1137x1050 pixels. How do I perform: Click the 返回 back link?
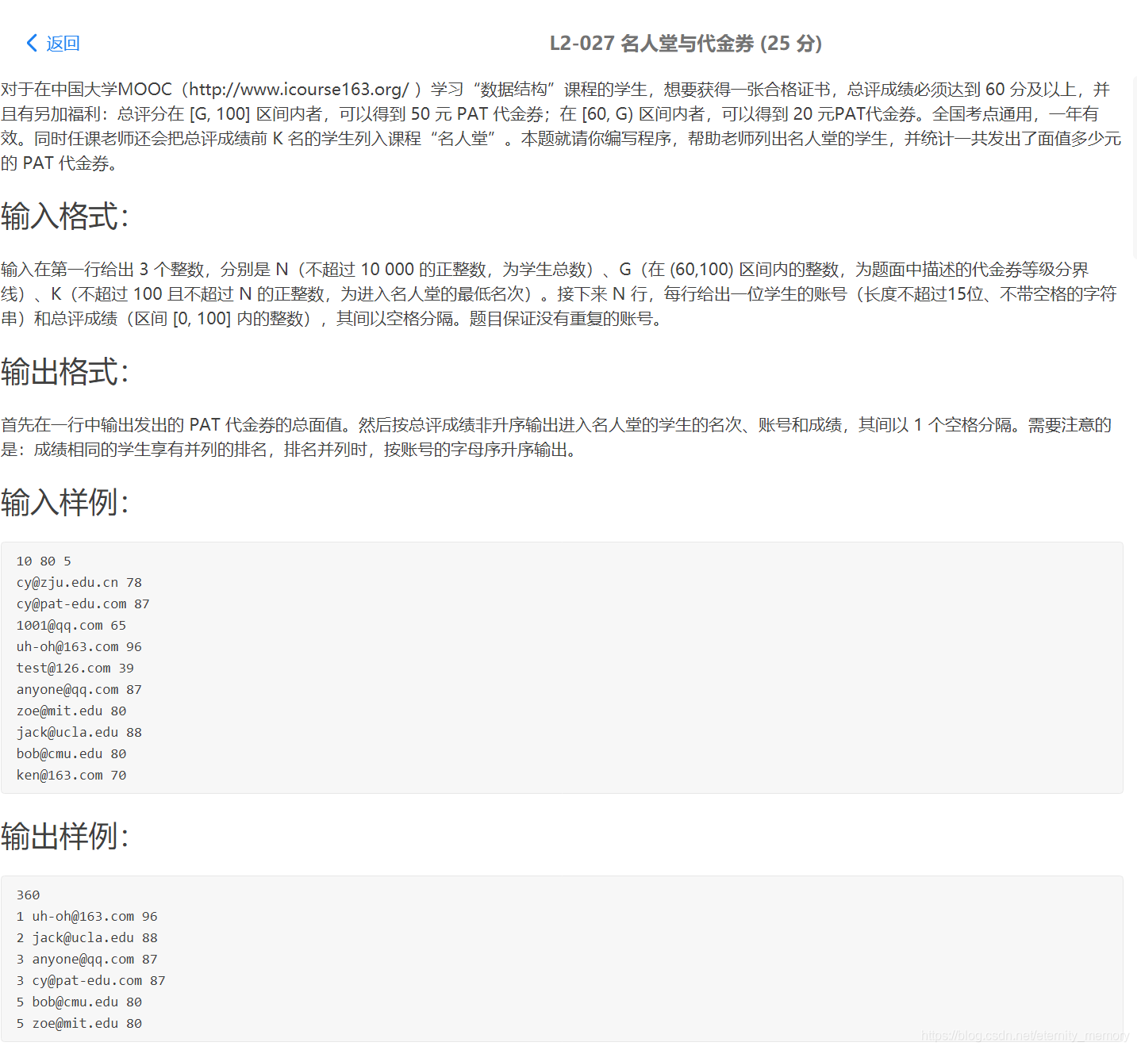pos(63,44)
